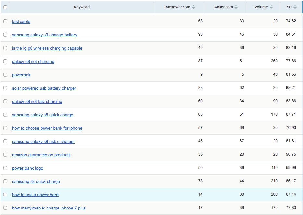Click KD value 59.99 for power bank logo
This screenshot has height=215, width=303.
tap(291, 168)
